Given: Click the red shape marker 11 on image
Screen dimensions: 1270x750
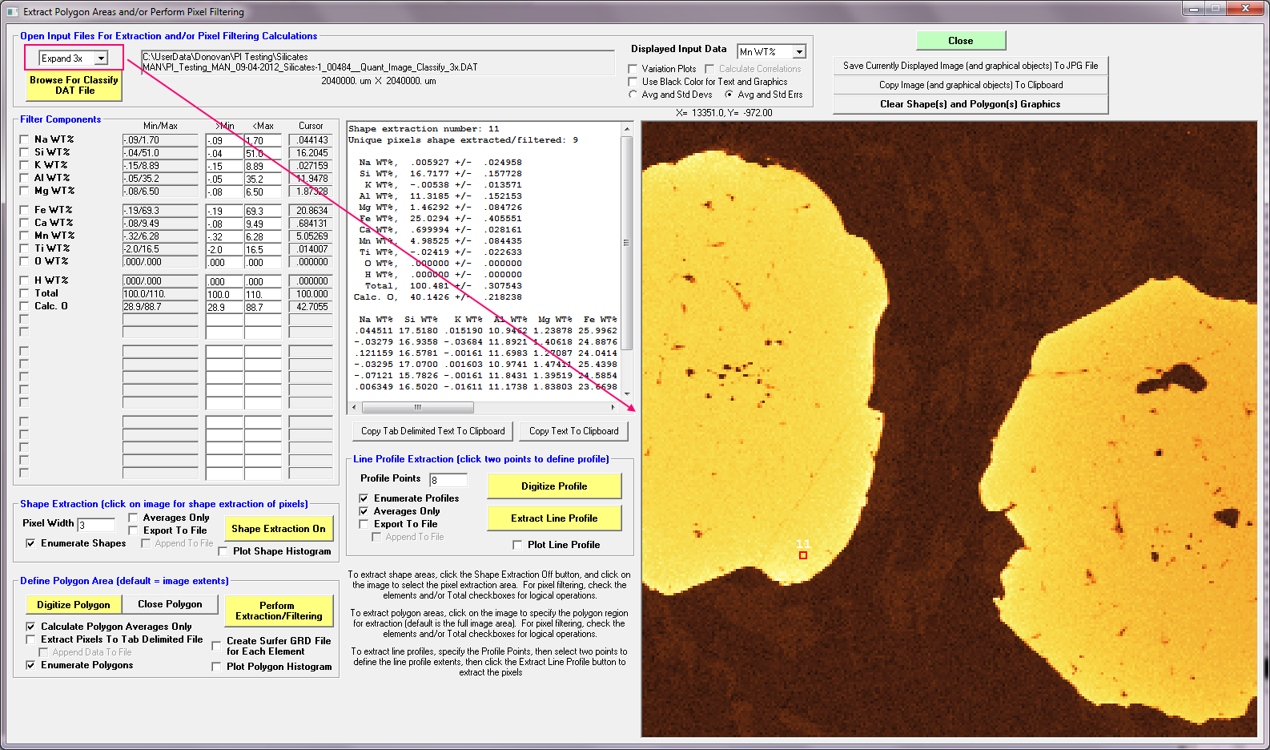Looking at the screenshot, I should click(x=802, y=555).
